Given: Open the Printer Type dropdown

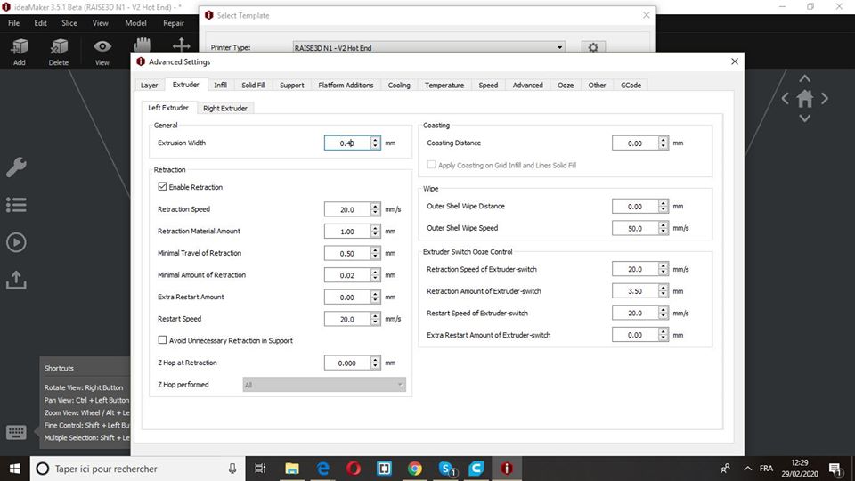Looking at the screenshot, I should pos(428,47).
